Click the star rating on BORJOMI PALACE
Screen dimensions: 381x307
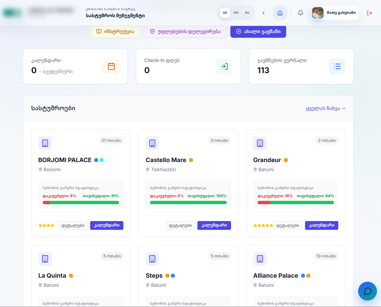pos(46,225)
